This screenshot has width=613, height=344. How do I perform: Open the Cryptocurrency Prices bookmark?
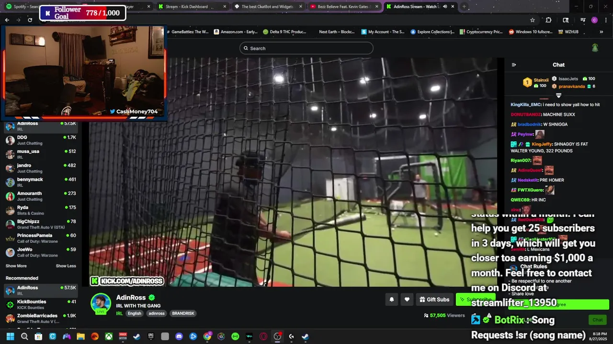coord(481,32)
